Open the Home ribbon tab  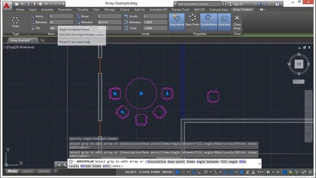20,9
